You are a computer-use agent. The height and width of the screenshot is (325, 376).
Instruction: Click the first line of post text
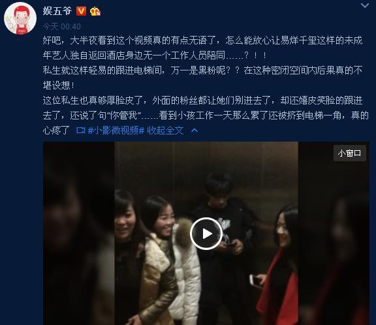pyautogui.click(x=202, y=40)
